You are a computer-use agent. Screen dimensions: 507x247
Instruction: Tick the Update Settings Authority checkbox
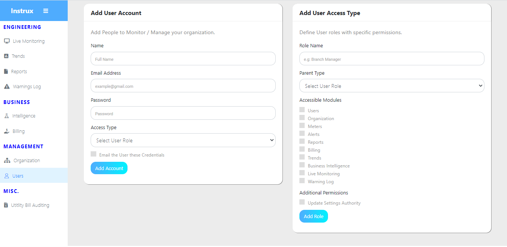pos(302,202)
